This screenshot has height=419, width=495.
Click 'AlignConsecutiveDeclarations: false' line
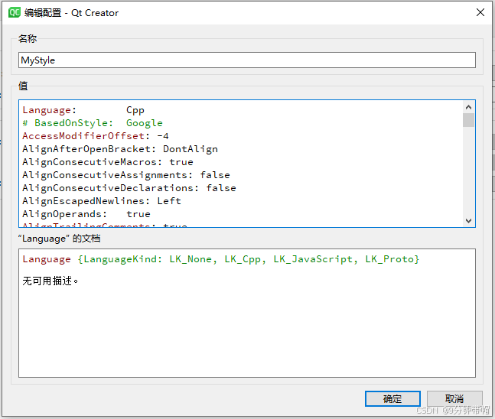[x=129, y=188]
